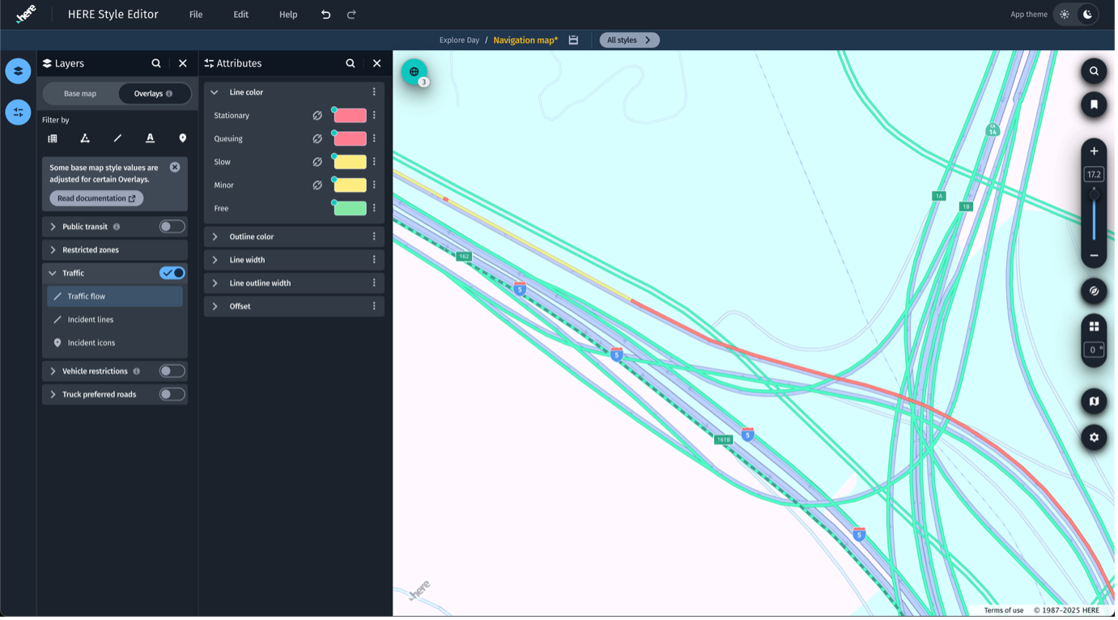The height and width of the screenshot is (620, 1118).
Task: Click unlink icon on Slow row
Action: 318,162
